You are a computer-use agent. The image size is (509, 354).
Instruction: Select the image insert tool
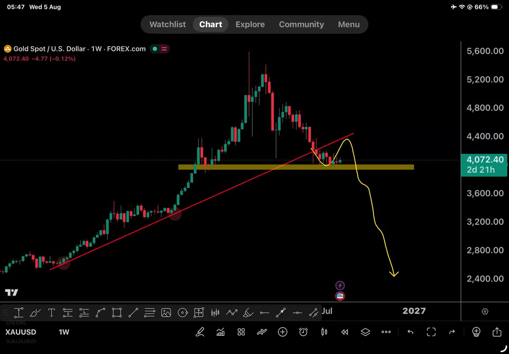(x=166, y=313)
